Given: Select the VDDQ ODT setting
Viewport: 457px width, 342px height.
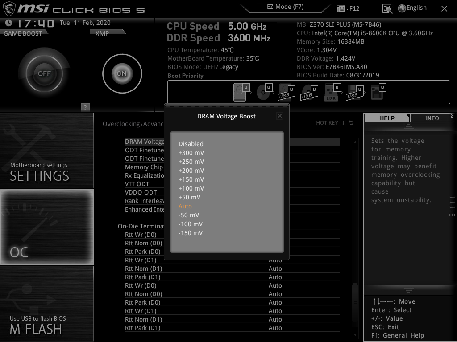Looking at the screenshot, I should (x=232, y=192).
